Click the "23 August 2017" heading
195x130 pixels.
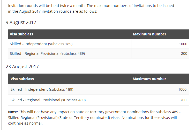22,67
